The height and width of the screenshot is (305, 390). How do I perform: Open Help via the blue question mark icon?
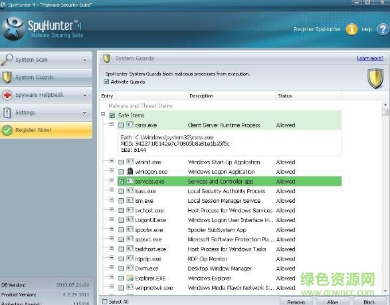pos(383,30)
